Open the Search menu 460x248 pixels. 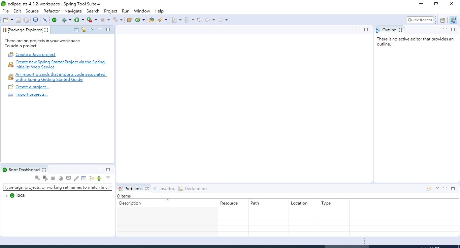coord(93,11)
